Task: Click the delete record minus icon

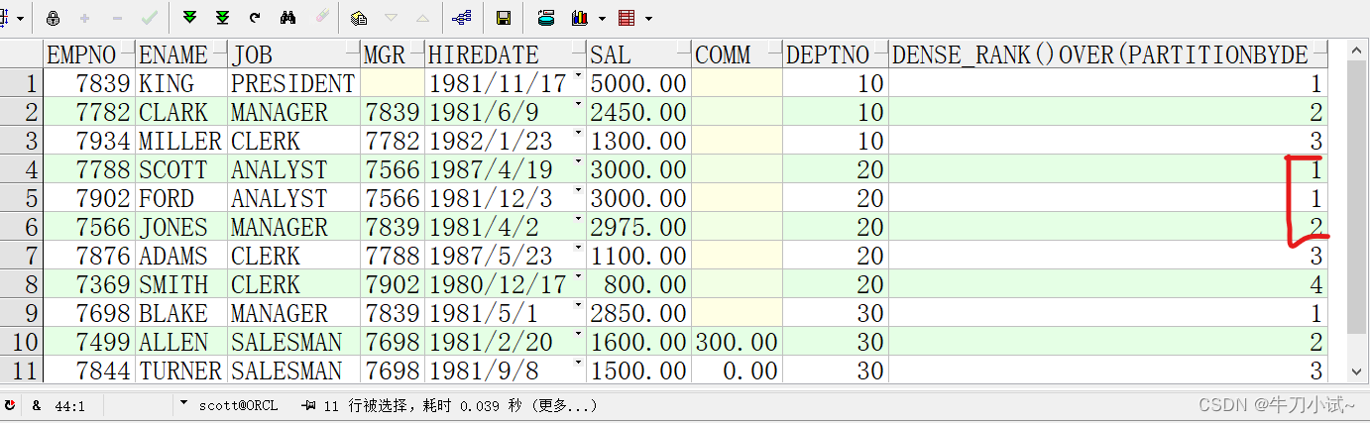Action: (117, 18)
